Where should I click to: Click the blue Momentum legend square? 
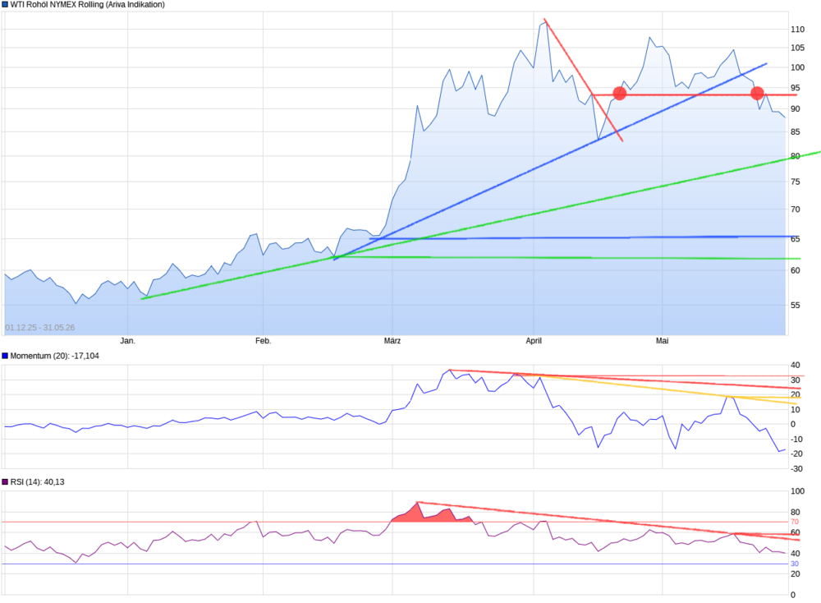pyautogui.click(x=5, y=356)
